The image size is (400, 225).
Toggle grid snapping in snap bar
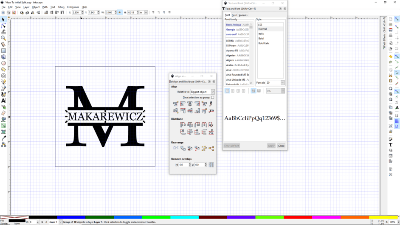click(397, 121)
